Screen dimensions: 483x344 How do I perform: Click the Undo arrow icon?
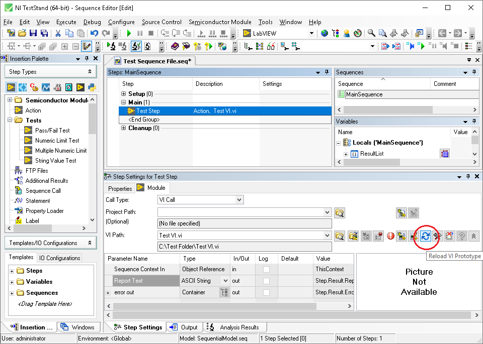[94, 33]
